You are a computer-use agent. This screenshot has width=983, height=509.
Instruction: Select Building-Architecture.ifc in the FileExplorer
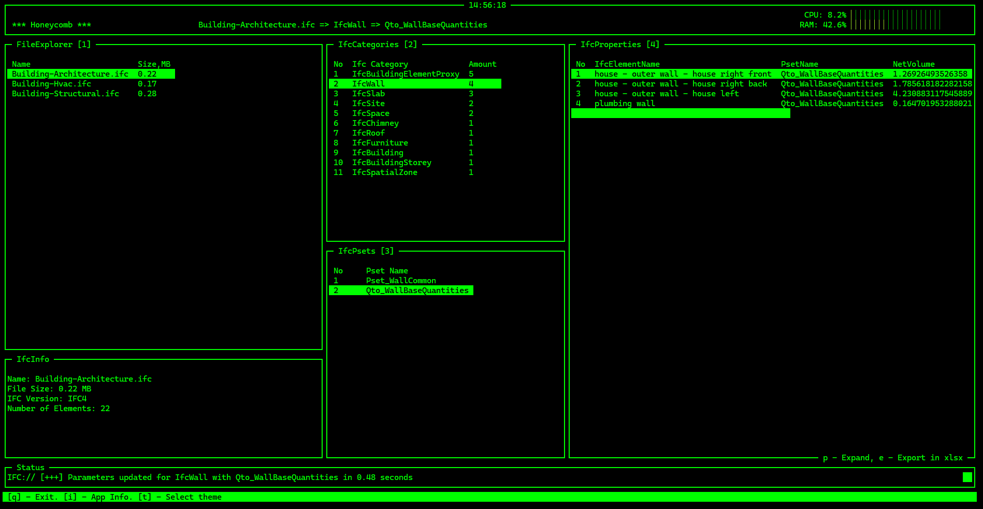(91, 74)
